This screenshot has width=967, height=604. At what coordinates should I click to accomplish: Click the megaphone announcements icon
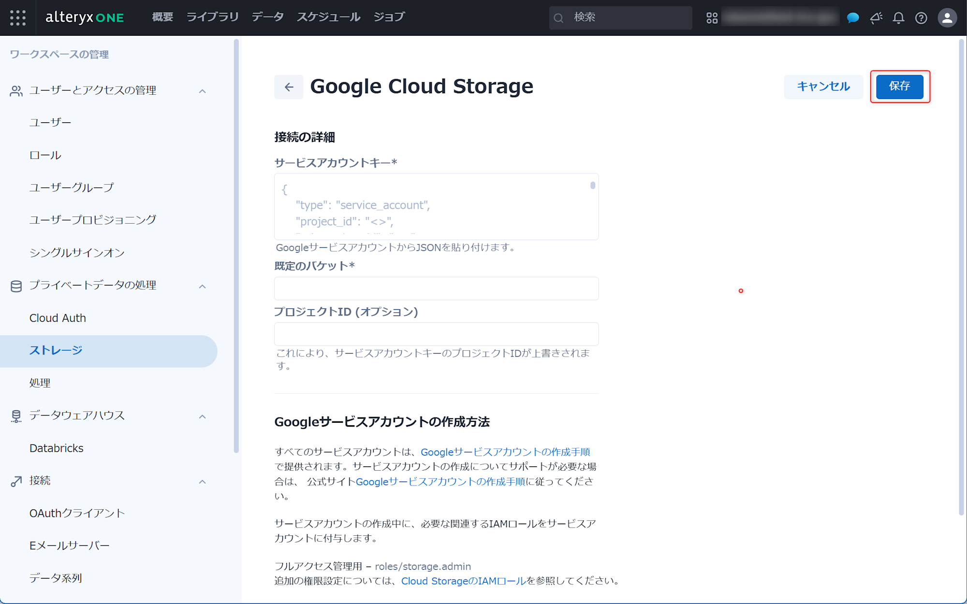[x=876, y=18]
